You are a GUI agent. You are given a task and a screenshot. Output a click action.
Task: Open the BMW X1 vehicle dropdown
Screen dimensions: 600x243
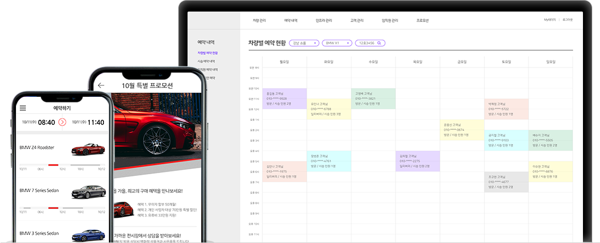pyautogui.click(x=337, y=43)
